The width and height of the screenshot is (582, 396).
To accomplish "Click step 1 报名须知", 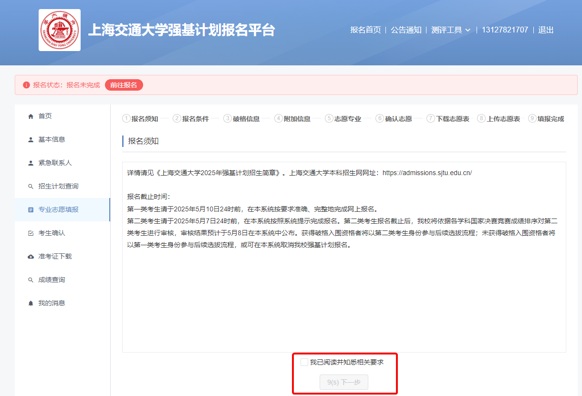I will click(140, 119).
